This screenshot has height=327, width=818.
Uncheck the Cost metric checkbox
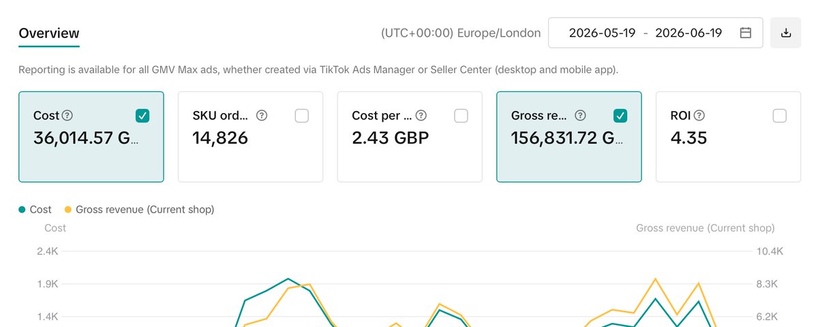142,116
